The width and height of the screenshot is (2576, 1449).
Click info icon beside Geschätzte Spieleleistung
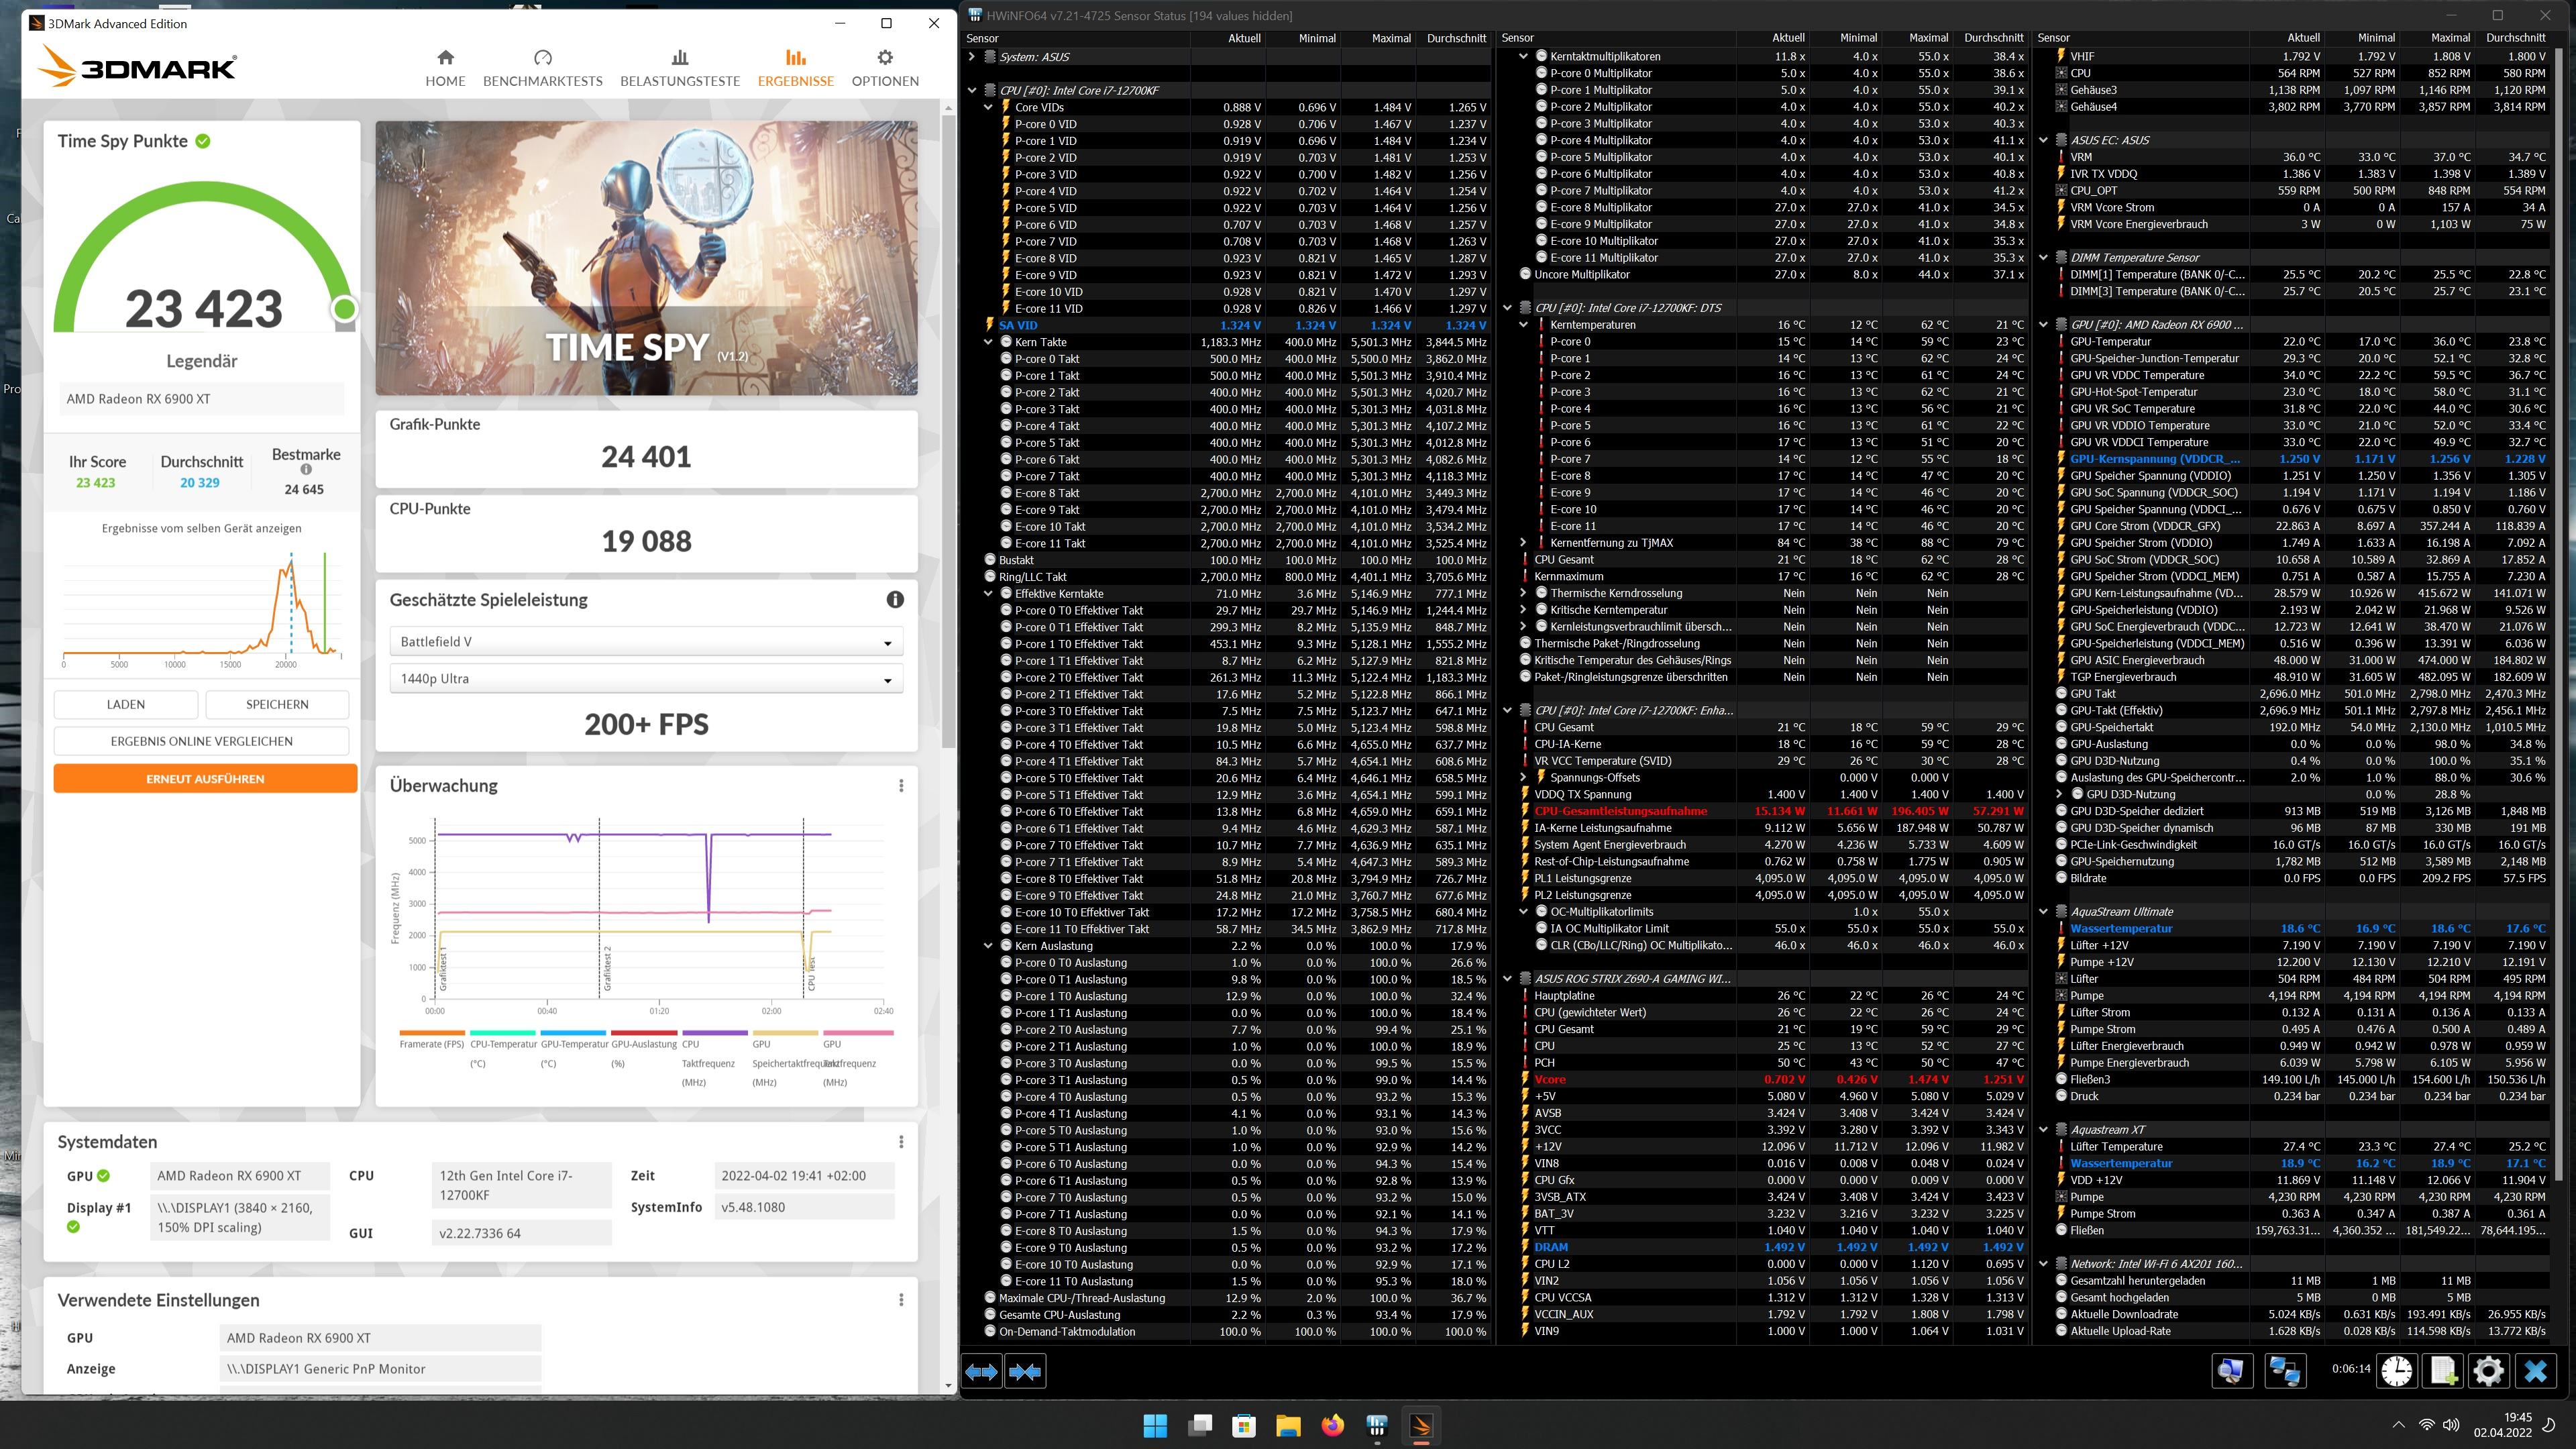point(895,599)
